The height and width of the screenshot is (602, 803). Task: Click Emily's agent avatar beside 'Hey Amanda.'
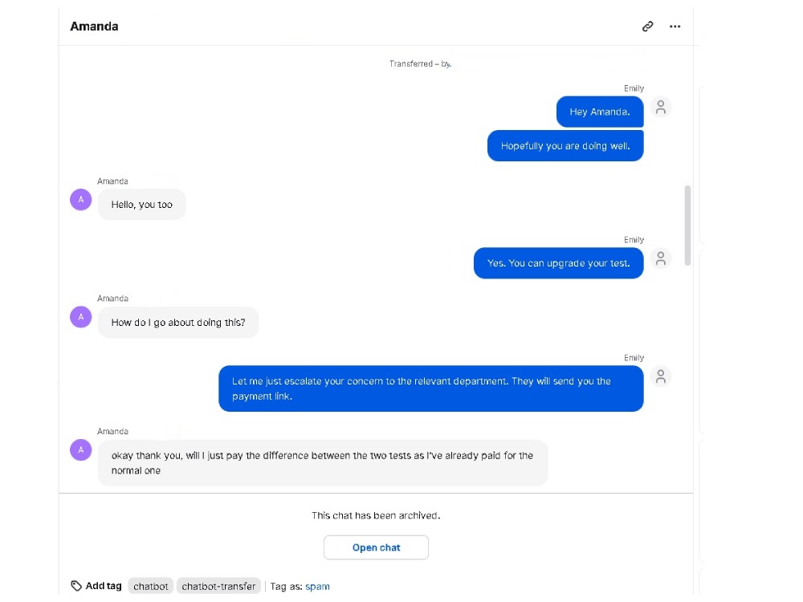click(x=661, y=107)
